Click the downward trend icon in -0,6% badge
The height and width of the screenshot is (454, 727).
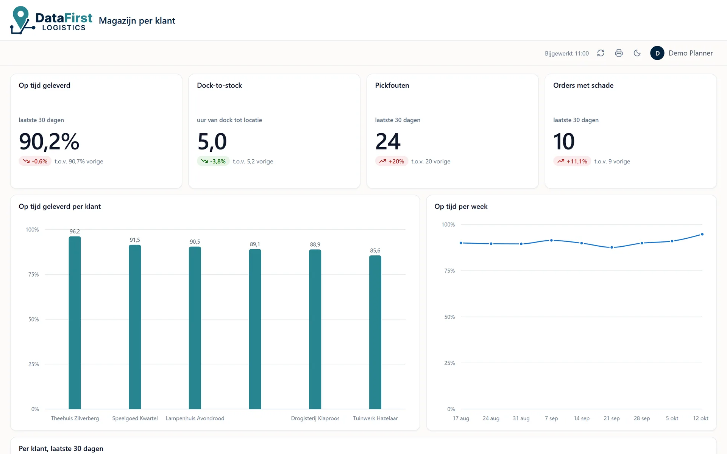pyautogui.click(x=26, y=161)
